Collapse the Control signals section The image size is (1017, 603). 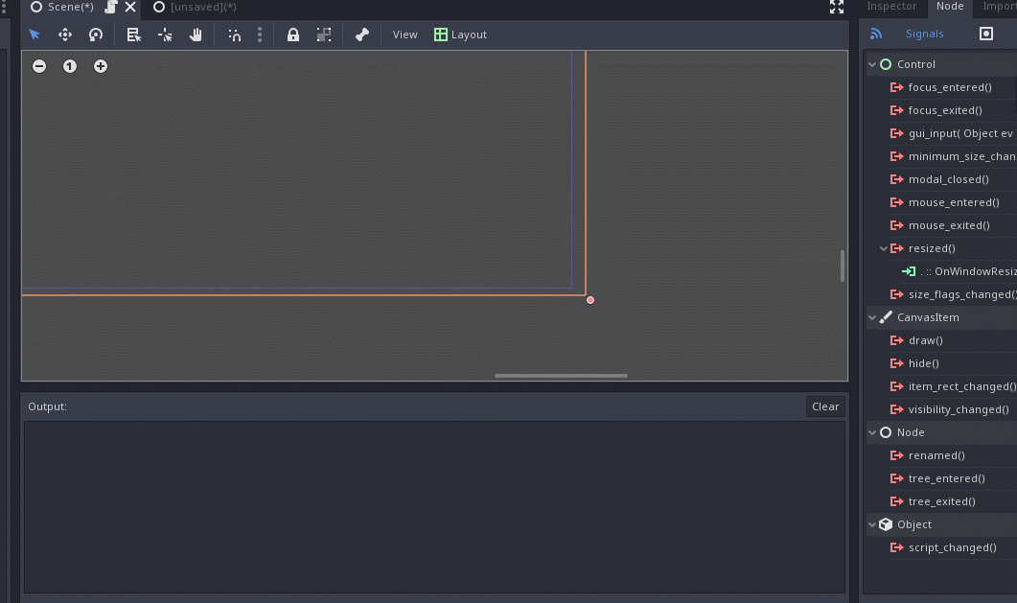870,63
